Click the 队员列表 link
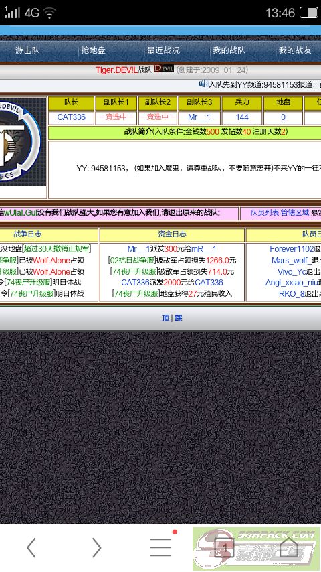The width and height of the screenshot is (321, 572). tap(265, 212)
